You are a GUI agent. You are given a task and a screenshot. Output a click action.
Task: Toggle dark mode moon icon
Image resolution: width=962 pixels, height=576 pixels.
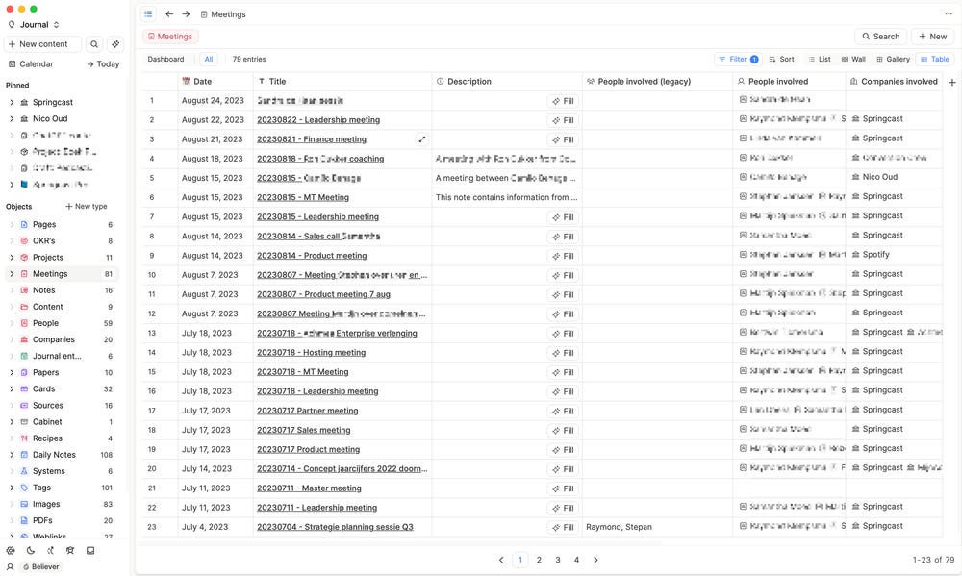[31, 551]
